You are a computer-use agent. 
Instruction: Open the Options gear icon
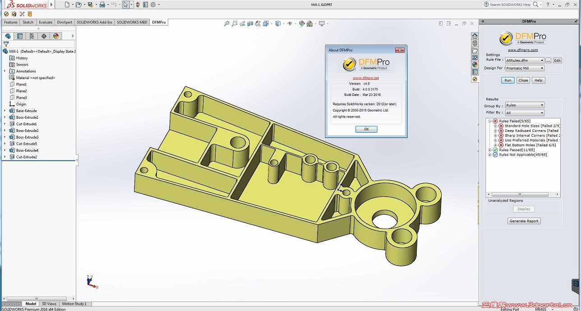pos(153,5)
